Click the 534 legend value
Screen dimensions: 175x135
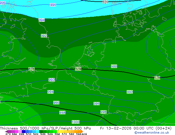[x=43, y=134]
